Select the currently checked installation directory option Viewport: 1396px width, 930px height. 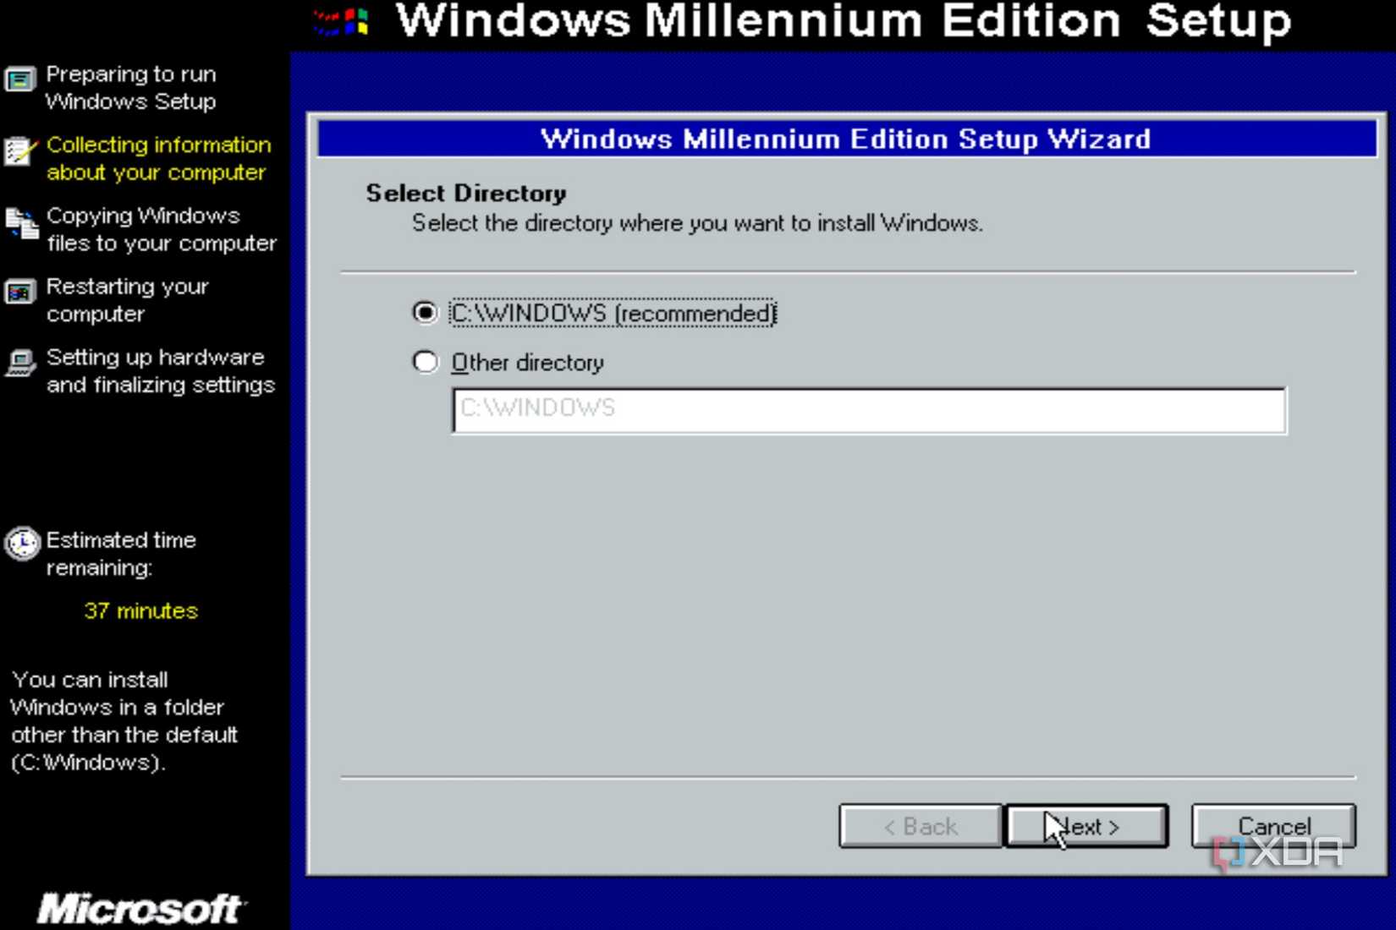[426, 312]
